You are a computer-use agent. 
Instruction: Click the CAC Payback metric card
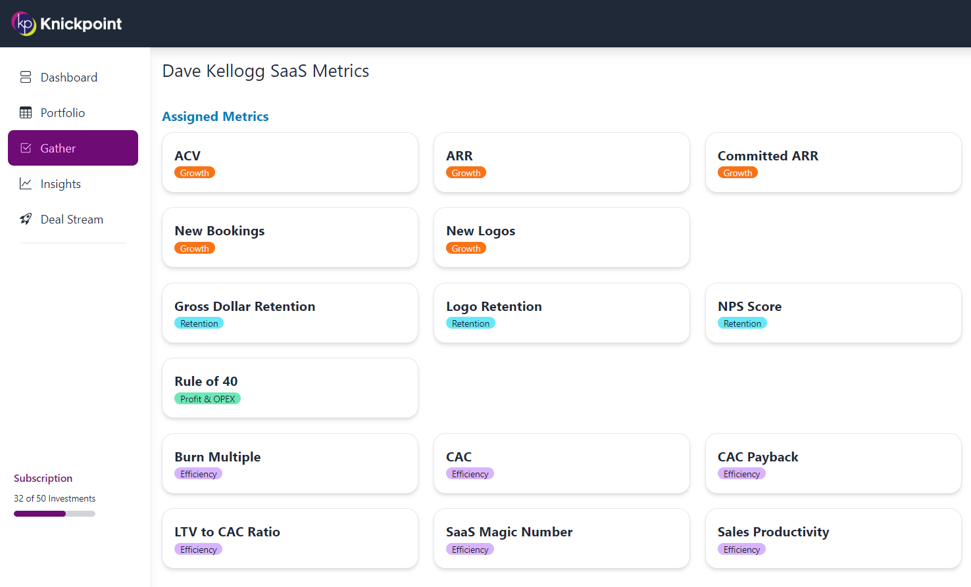(x=834, y=463)
